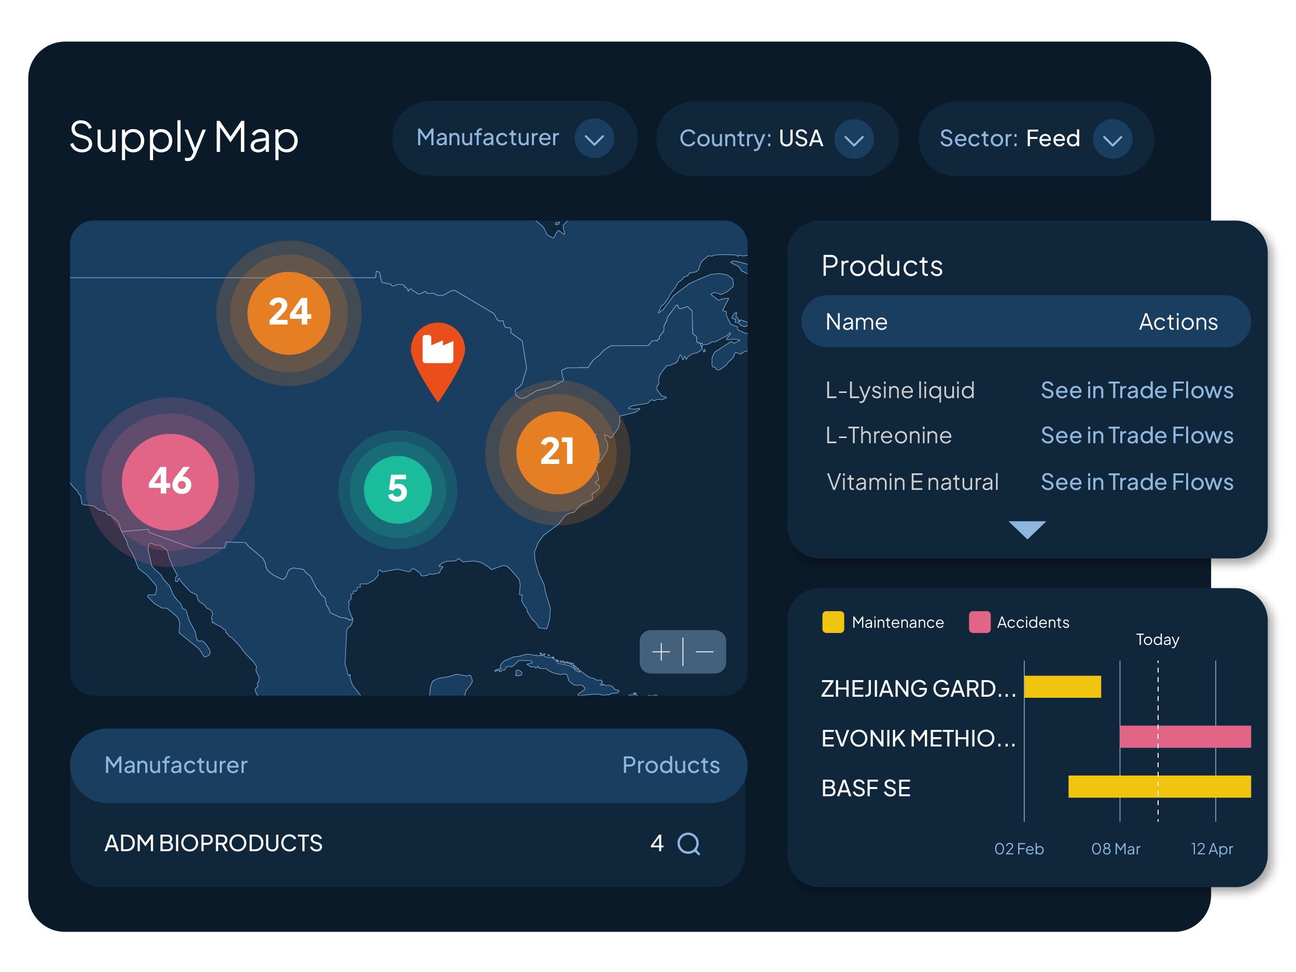Click magnifier icon for ADM Bioproducts
This screenshot has width=1296, height=972.
(688, 843)
